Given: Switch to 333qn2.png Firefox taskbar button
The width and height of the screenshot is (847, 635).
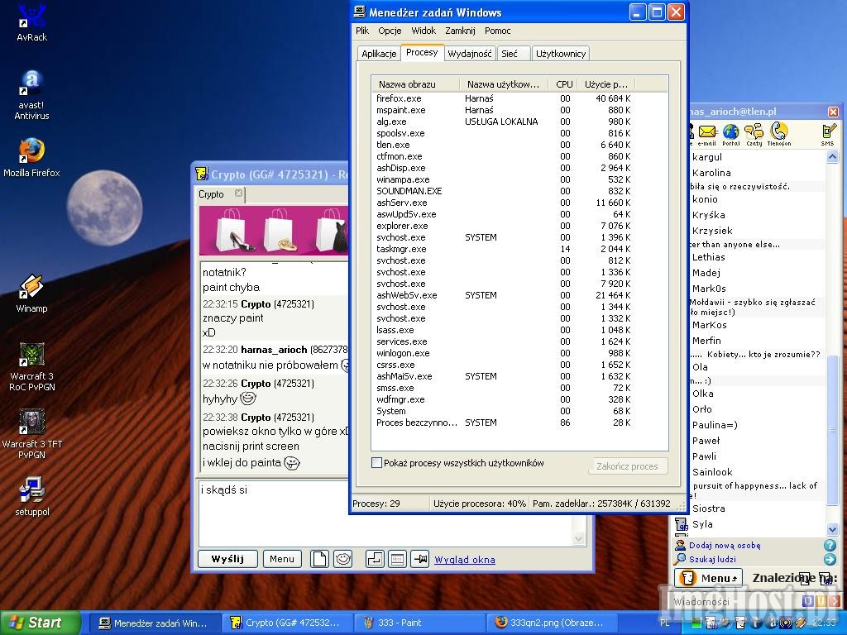Looking at the screenshot, I should point(552,623).
